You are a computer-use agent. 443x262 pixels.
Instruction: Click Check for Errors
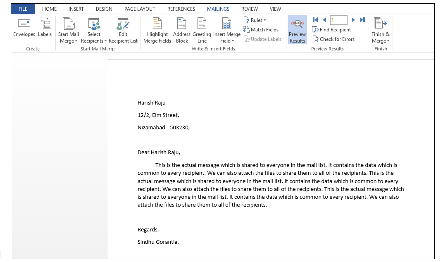(x=333, y=39)
